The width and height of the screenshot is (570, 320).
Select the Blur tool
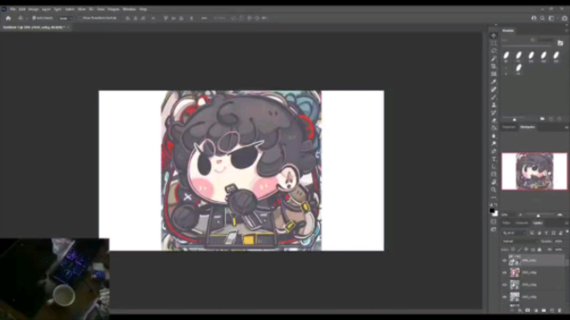[x=494, y=136]
